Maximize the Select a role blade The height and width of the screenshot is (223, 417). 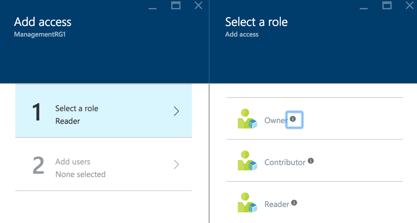point(387,5)
